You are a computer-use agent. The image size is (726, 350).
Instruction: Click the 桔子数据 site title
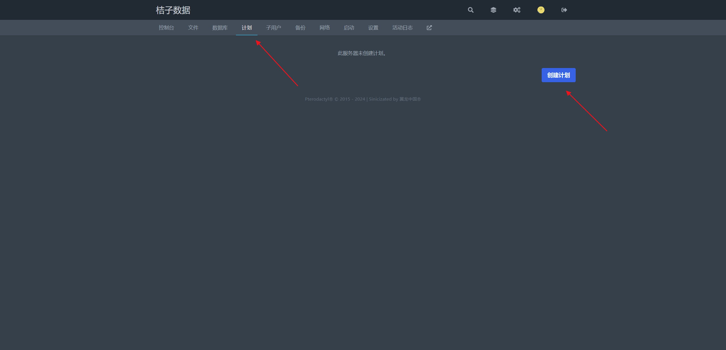(x=173, y=10)
